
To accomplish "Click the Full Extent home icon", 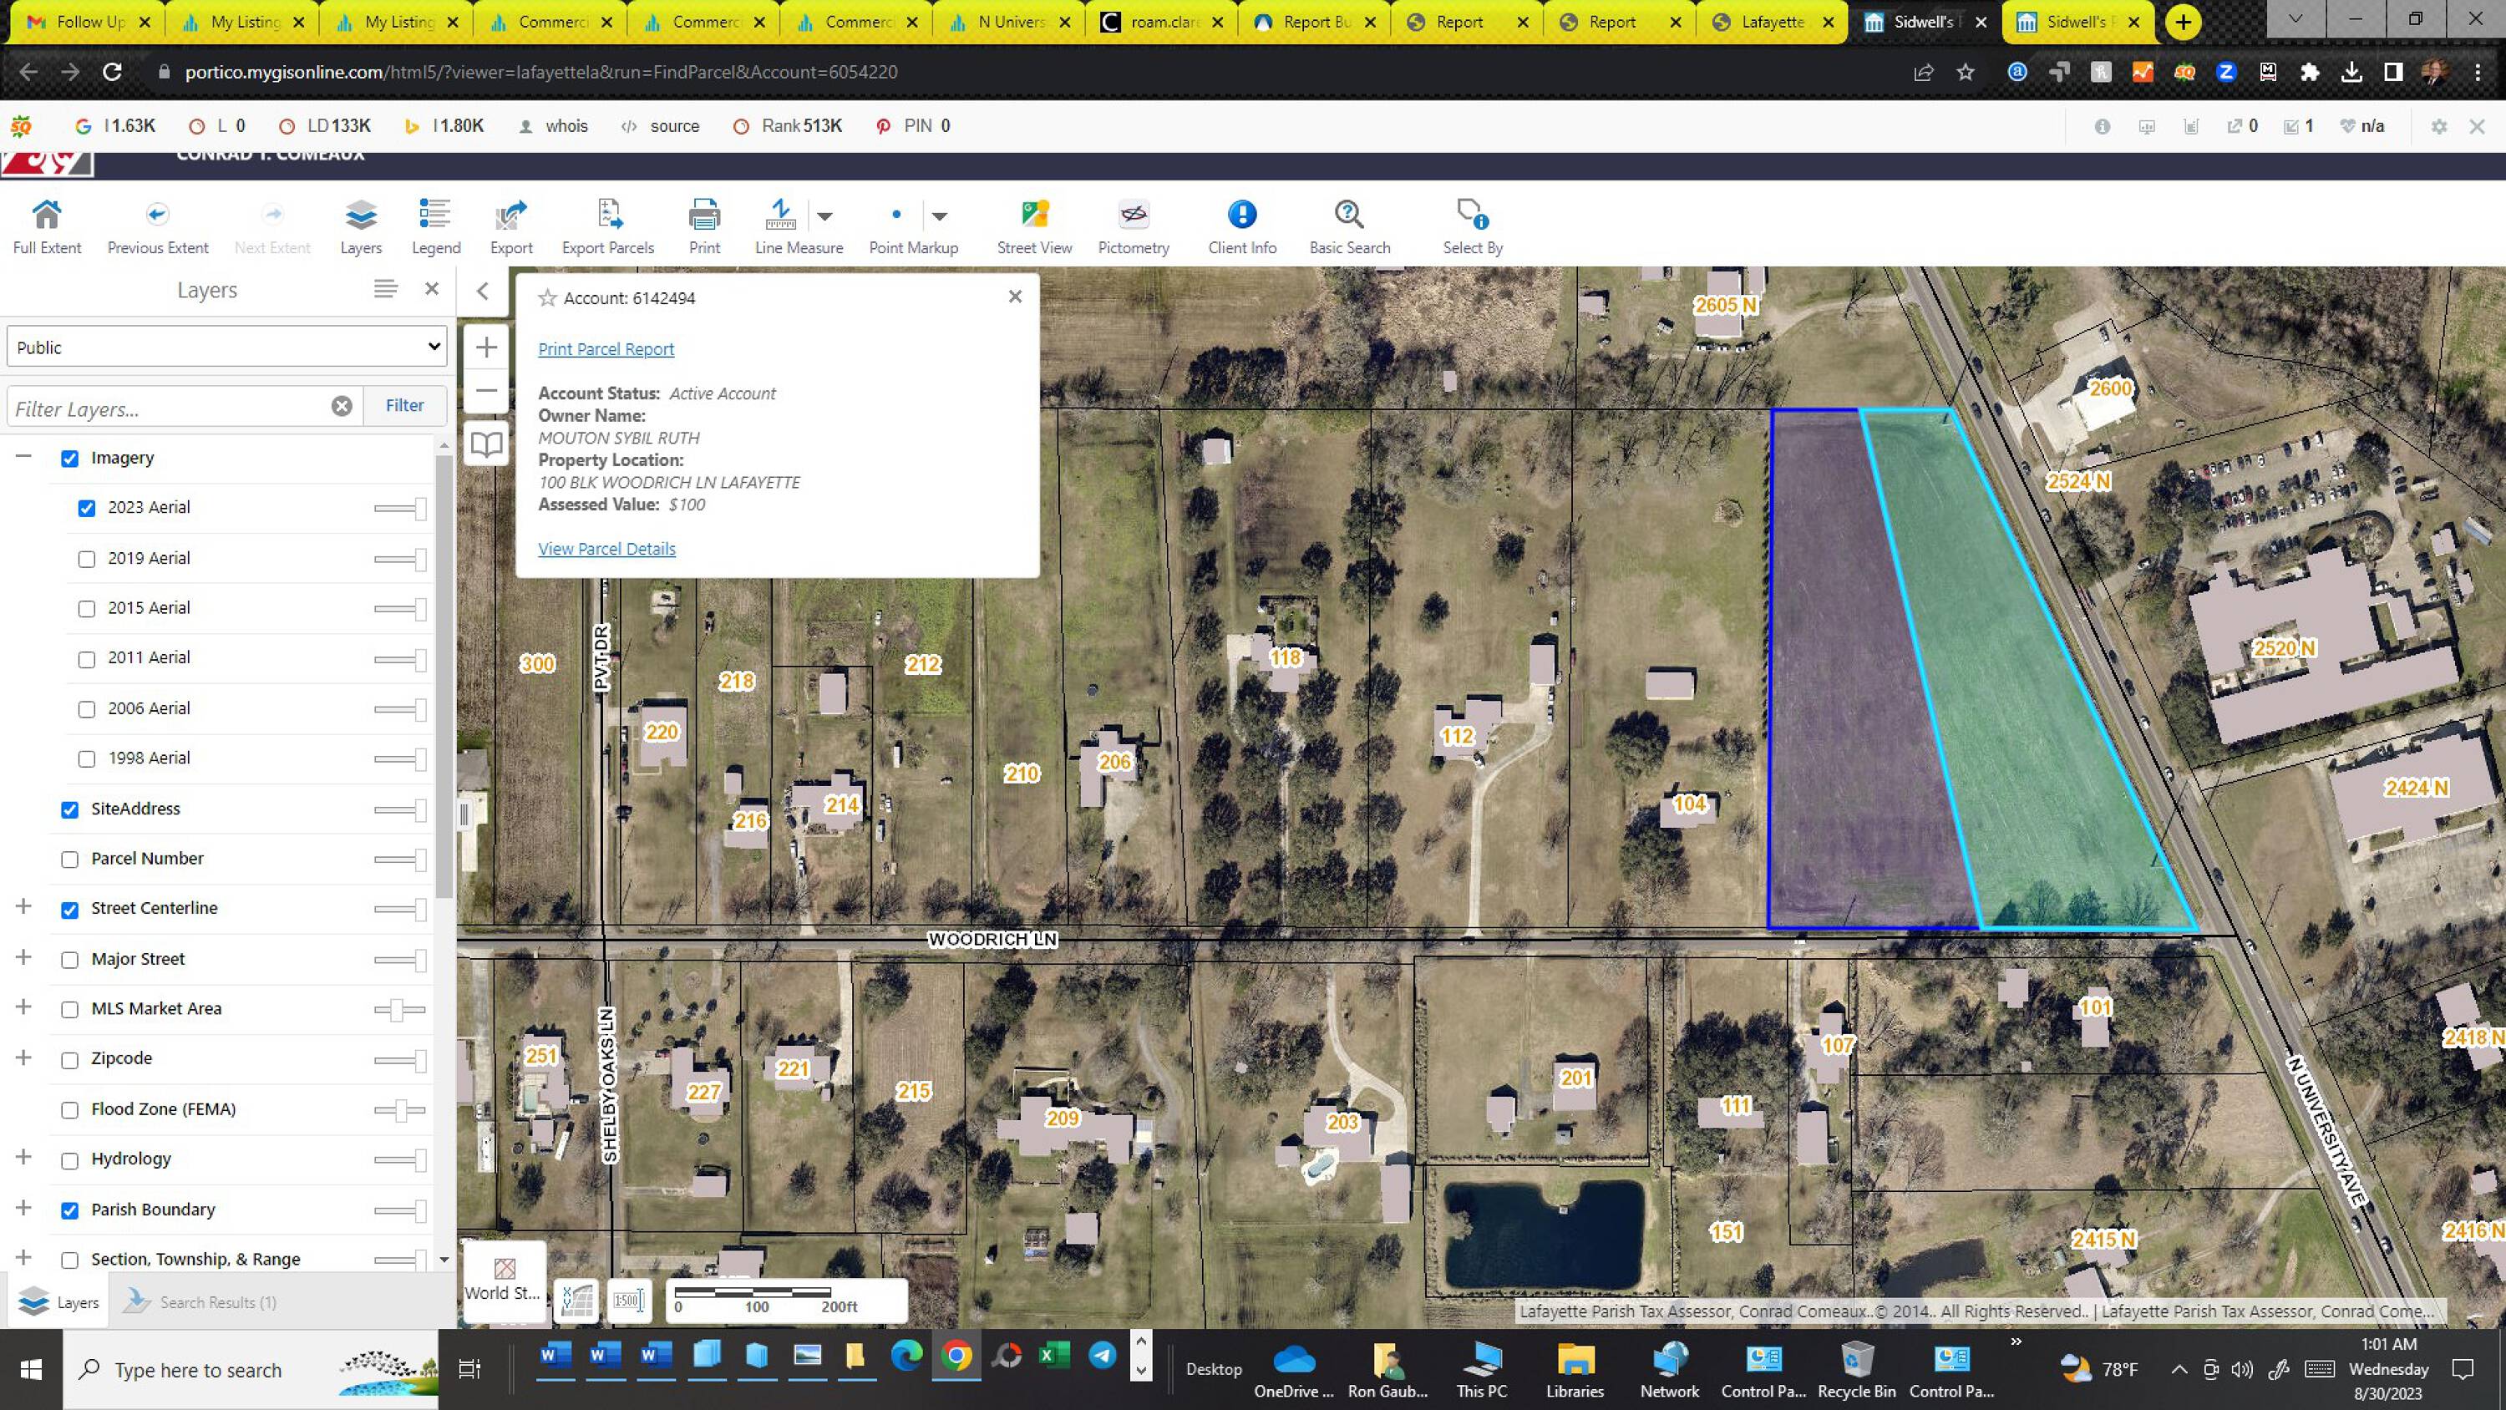I will (47, 215).
